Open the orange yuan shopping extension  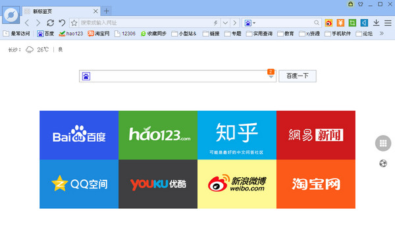pos(340,23)
